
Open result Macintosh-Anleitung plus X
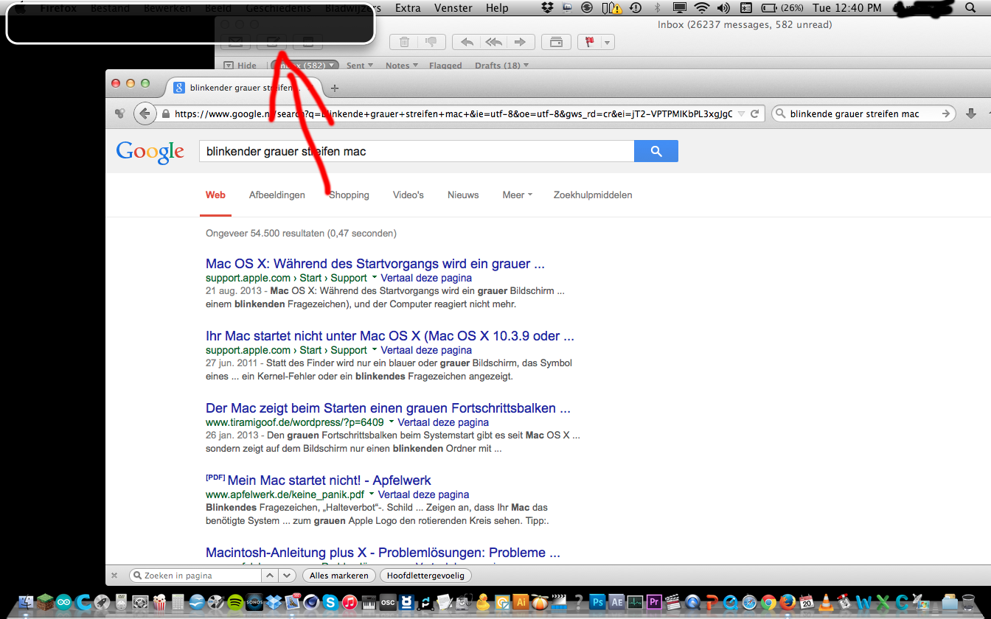(383, 553)
